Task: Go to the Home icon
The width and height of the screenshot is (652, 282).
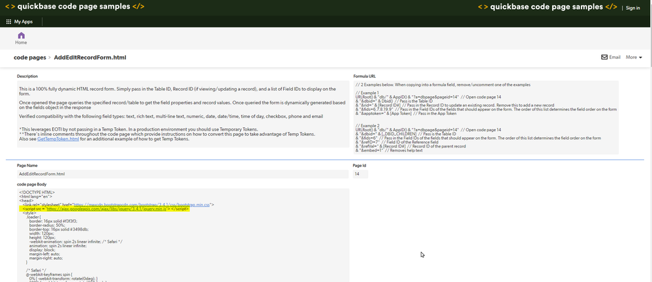Action: pyautogui.click(x=21, y=35)
